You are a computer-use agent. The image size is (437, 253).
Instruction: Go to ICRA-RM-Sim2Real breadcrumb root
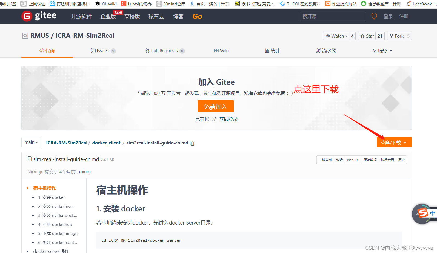point(67,143)
